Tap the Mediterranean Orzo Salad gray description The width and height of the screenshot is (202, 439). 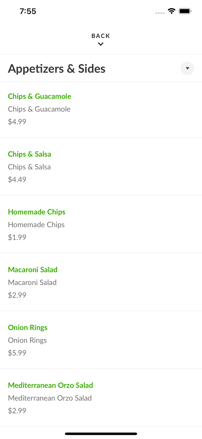pyautogui.click(x=50, y=398)
